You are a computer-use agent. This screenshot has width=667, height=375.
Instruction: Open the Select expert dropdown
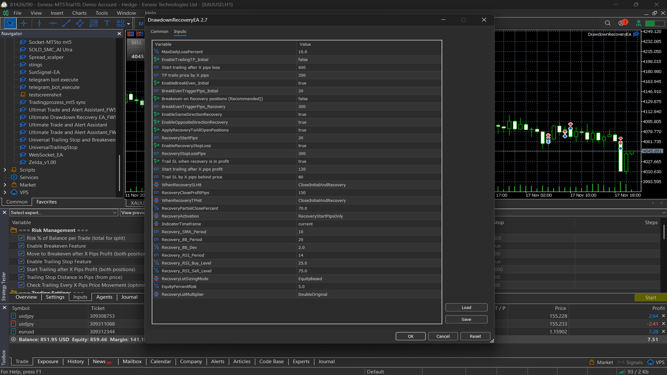63,213
